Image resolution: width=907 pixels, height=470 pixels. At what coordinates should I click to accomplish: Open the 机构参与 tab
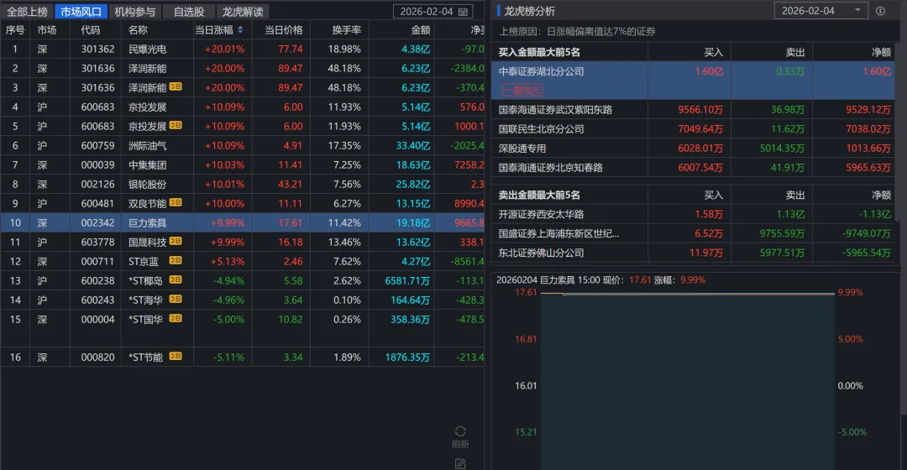pyautogui.click(x=134, y=12)
